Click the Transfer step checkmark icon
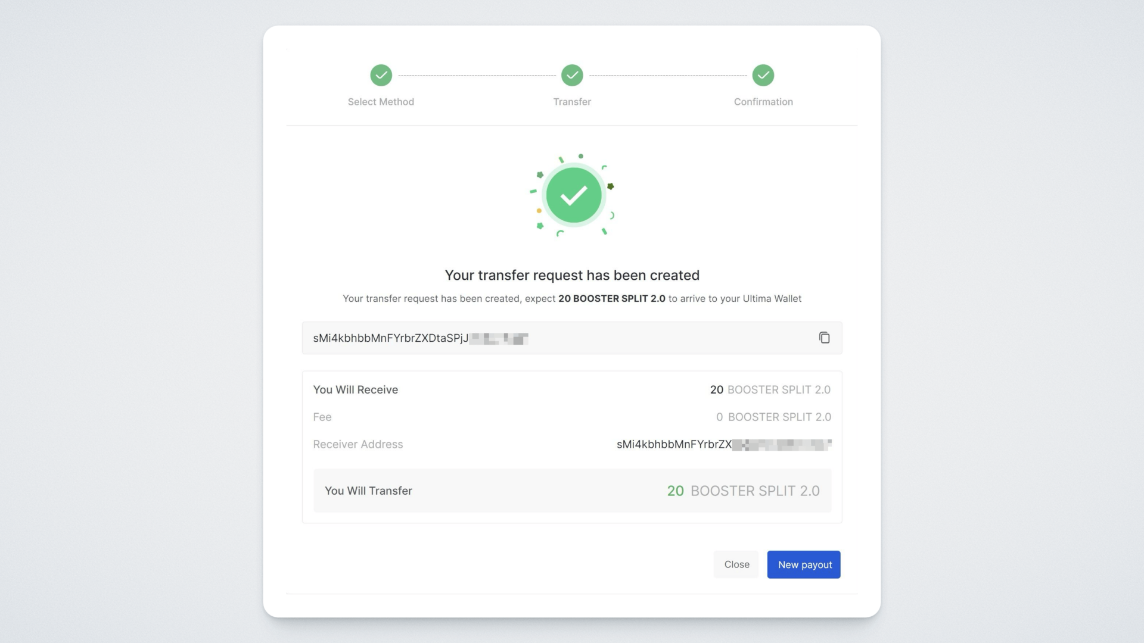The height and width of the screenshot is (643, 1144). pyautogui.click(x=572, y=76)
